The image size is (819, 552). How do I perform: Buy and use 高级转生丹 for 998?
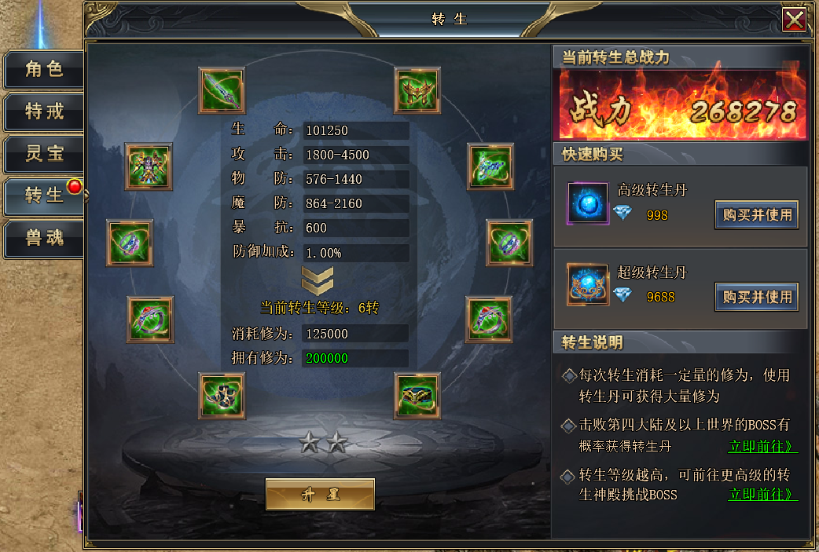point(756,214)
